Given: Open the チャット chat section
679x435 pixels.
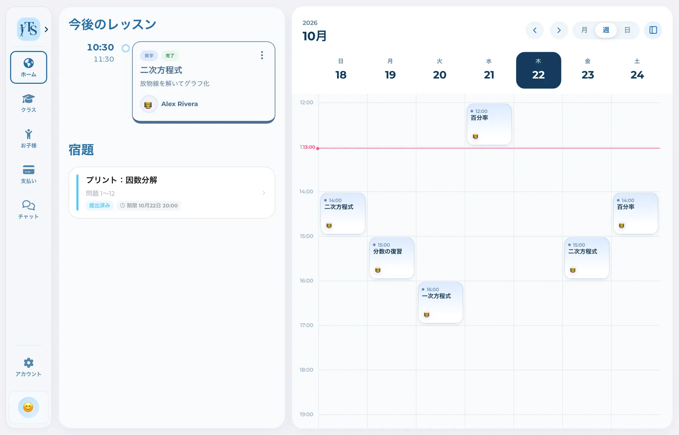Looking at the screenshot, I should pos(29,209).
